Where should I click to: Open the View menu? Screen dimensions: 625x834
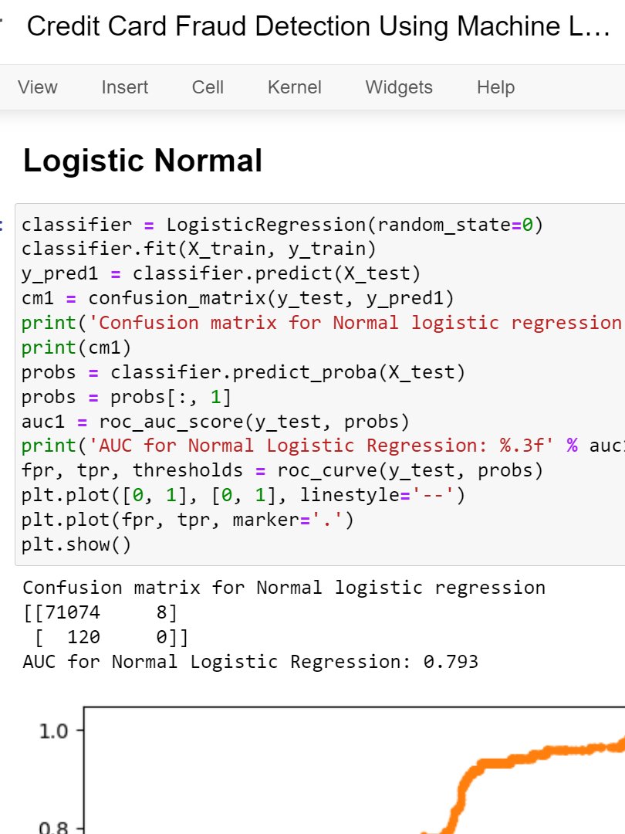point(36,87)
